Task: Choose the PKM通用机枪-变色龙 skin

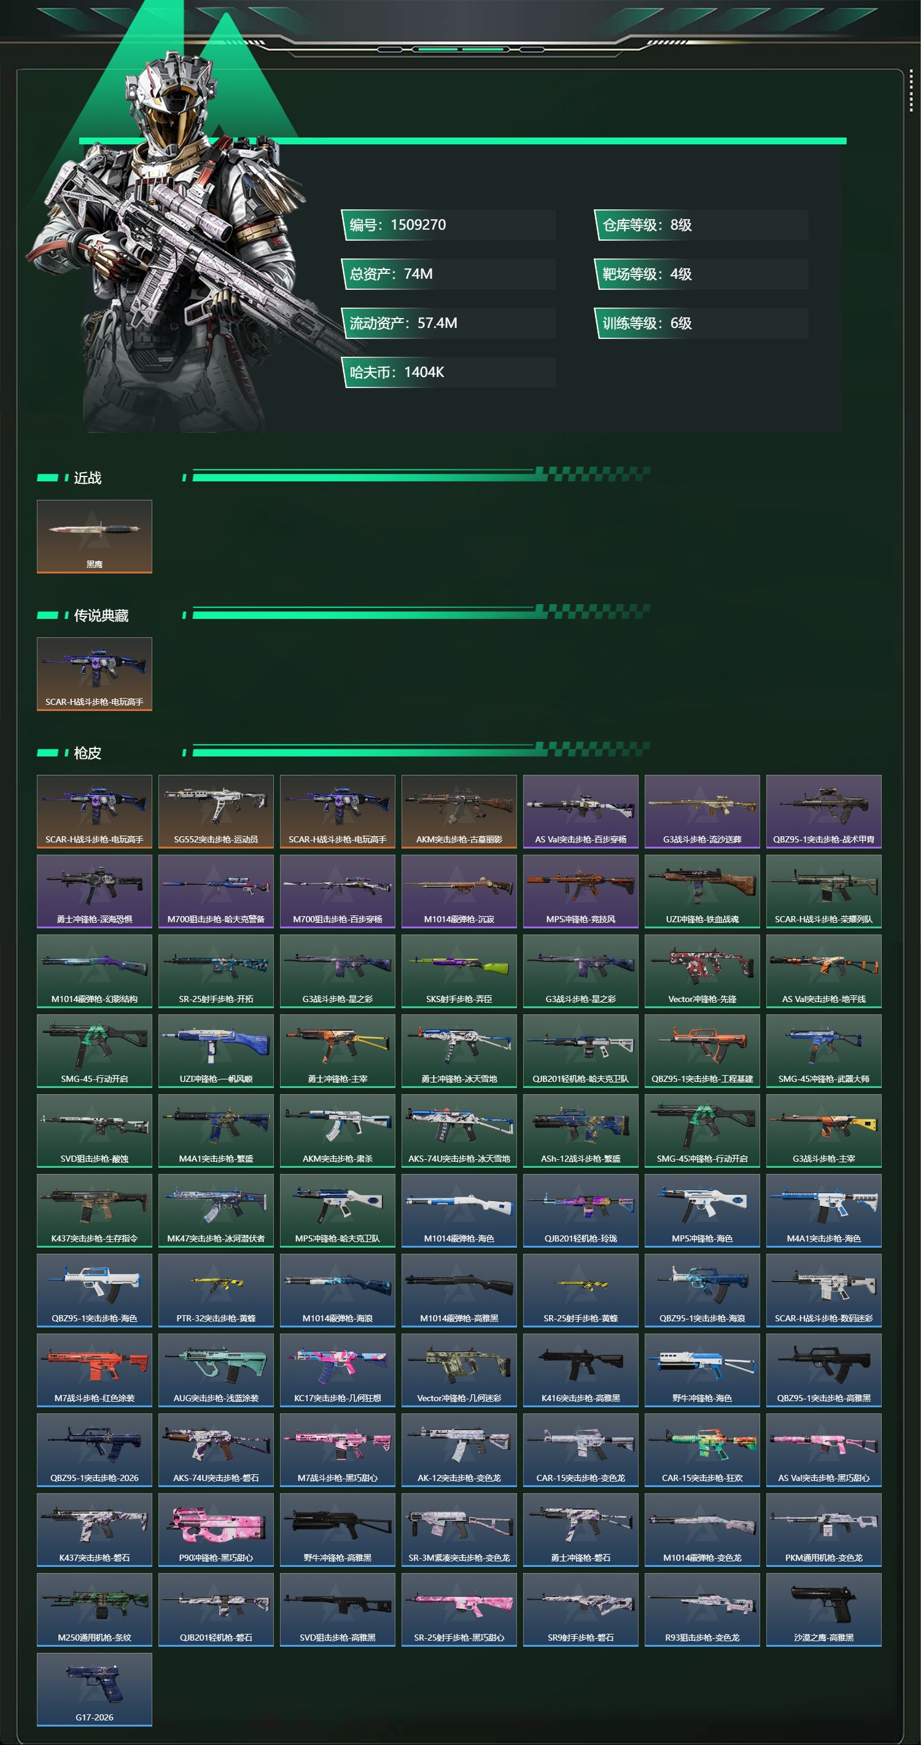Action: [x=823, y=1529]
